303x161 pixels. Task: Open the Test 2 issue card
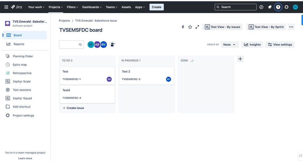[x=147, y=76]
